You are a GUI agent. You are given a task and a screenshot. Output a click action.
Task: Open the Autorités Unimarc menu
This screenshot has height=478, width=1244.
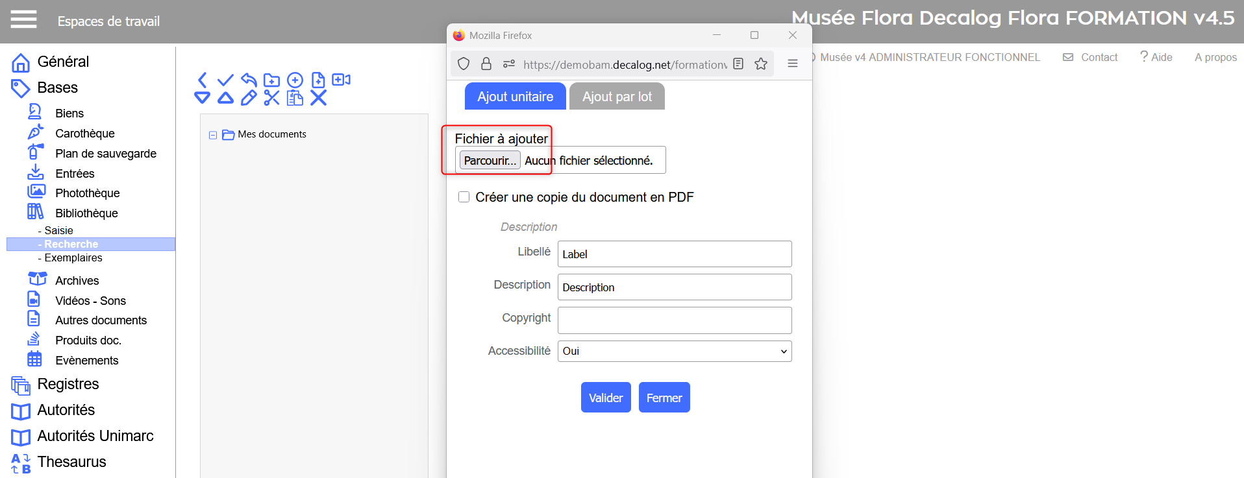coord(95,436)
